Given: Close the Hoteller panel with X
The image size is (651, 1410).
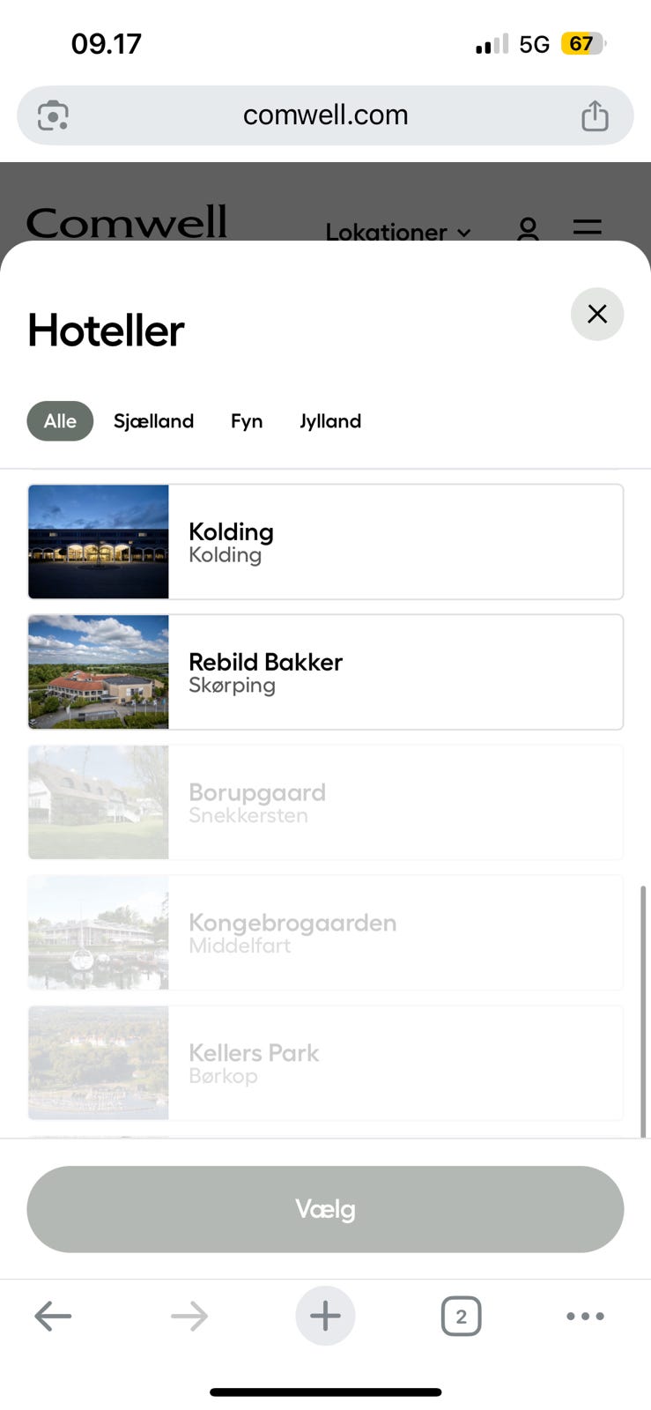Looking at the screenshot, I should coord(596,314).
